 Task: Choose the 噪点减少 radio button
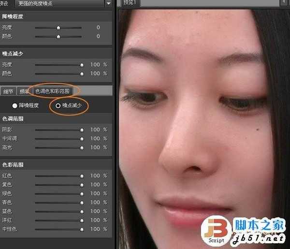tap(58, 105)
